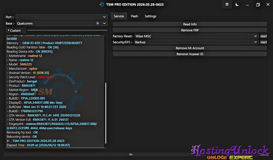Click the Read Info button
The image size is (273, 160).
[x=190, y=24]
